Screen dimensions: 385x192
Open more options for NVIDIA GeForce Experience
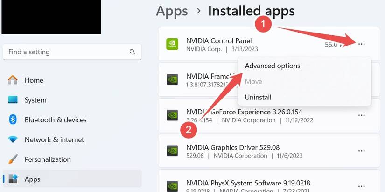pos(361,115)
